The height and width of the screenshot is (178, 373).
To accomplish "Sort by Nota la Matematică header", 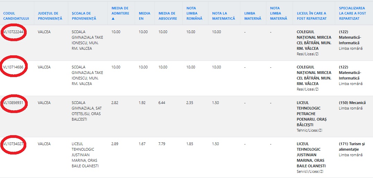I will [223, 16].
